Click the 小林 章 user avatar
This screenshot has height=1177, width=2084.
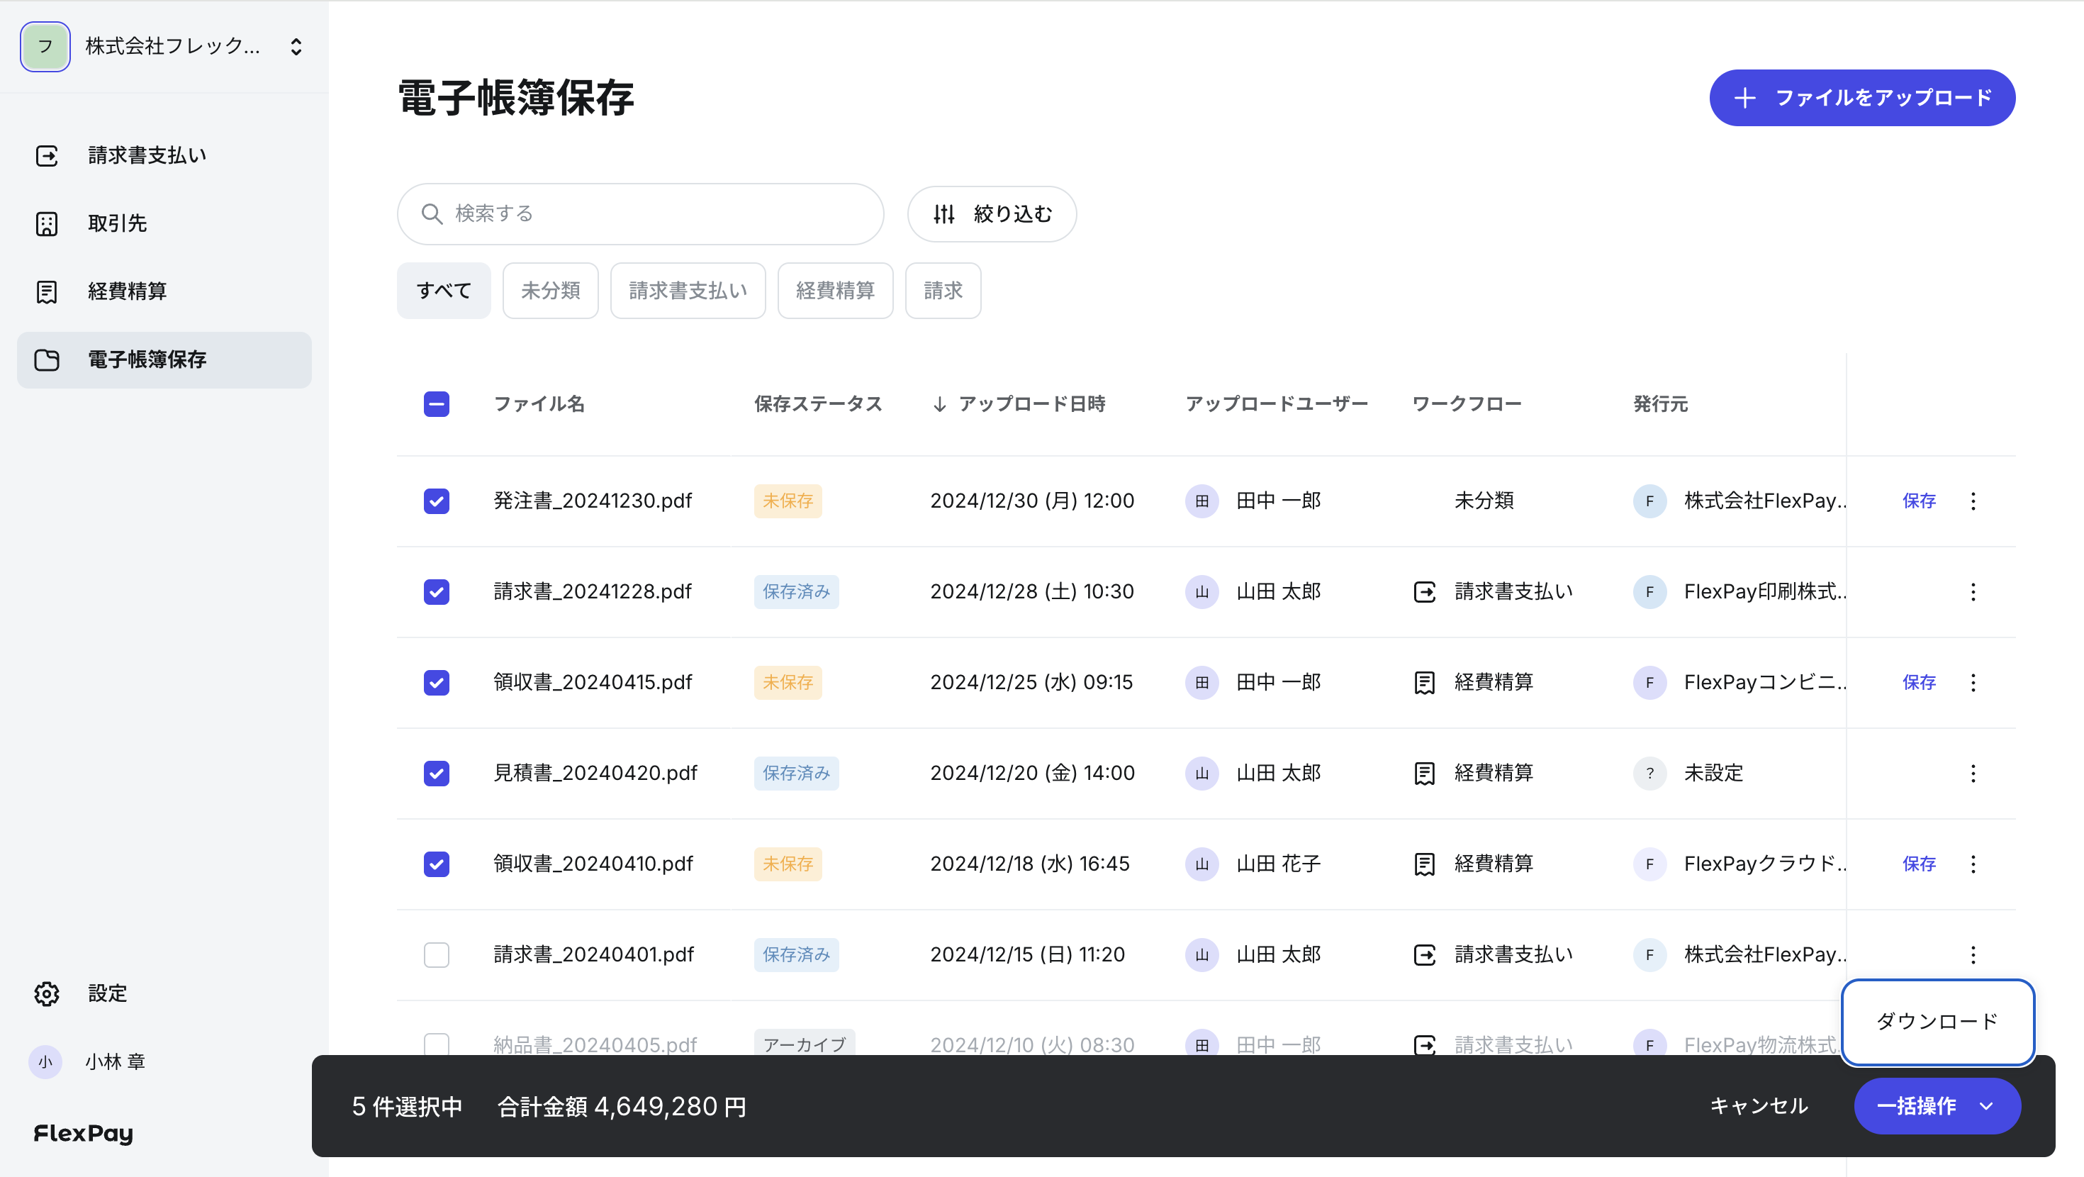(x=45, y=1061)
